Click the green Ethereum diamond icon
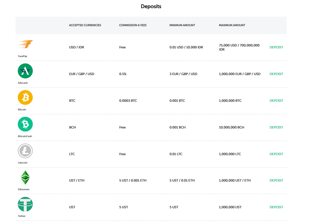 click(x=25, y=177)
